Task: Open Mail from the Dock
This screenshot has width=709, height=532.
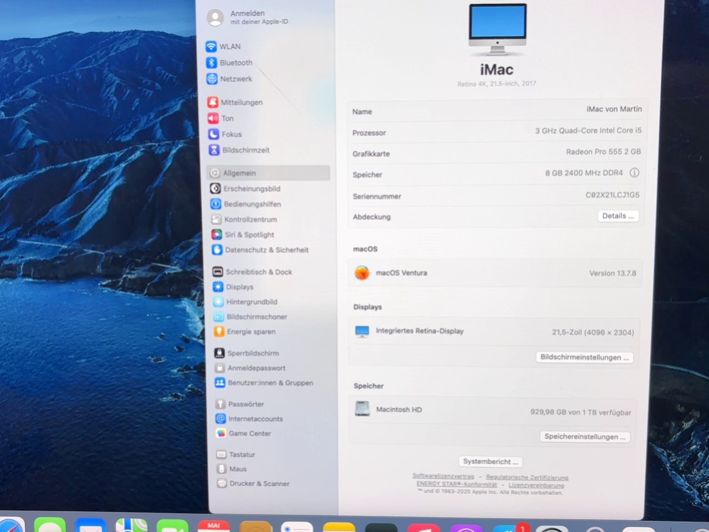Action: click(x=90, y=524)
